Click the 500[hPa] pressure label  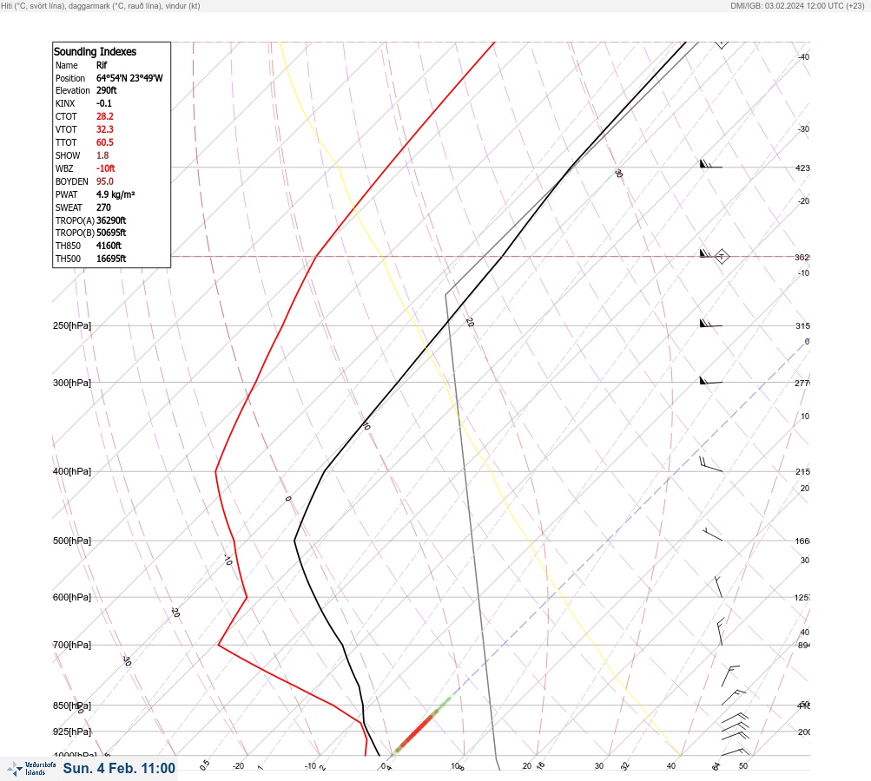(72, 541)
